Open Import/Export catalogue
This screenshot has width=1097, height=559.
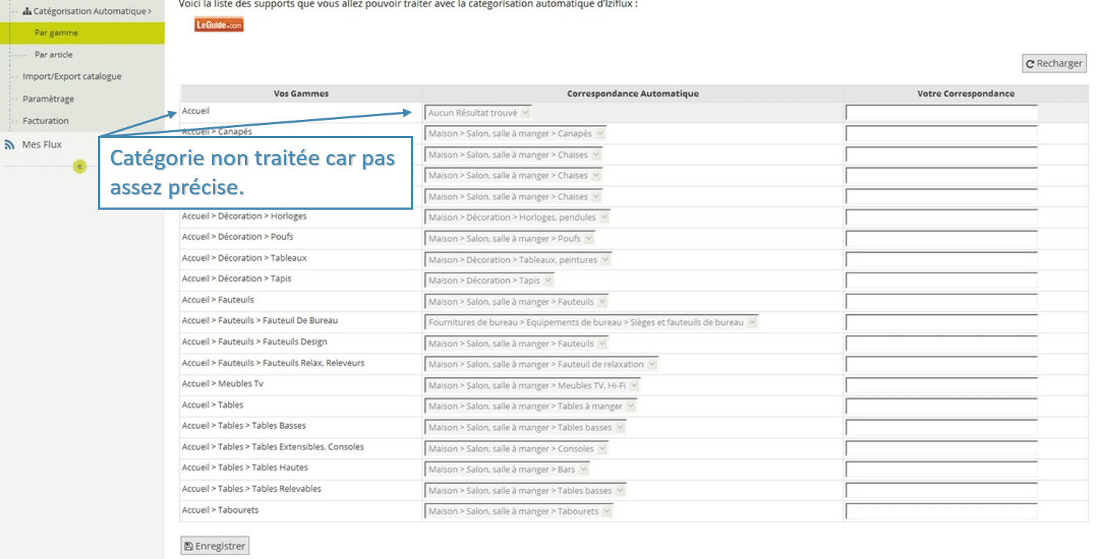tap(72, 77)
